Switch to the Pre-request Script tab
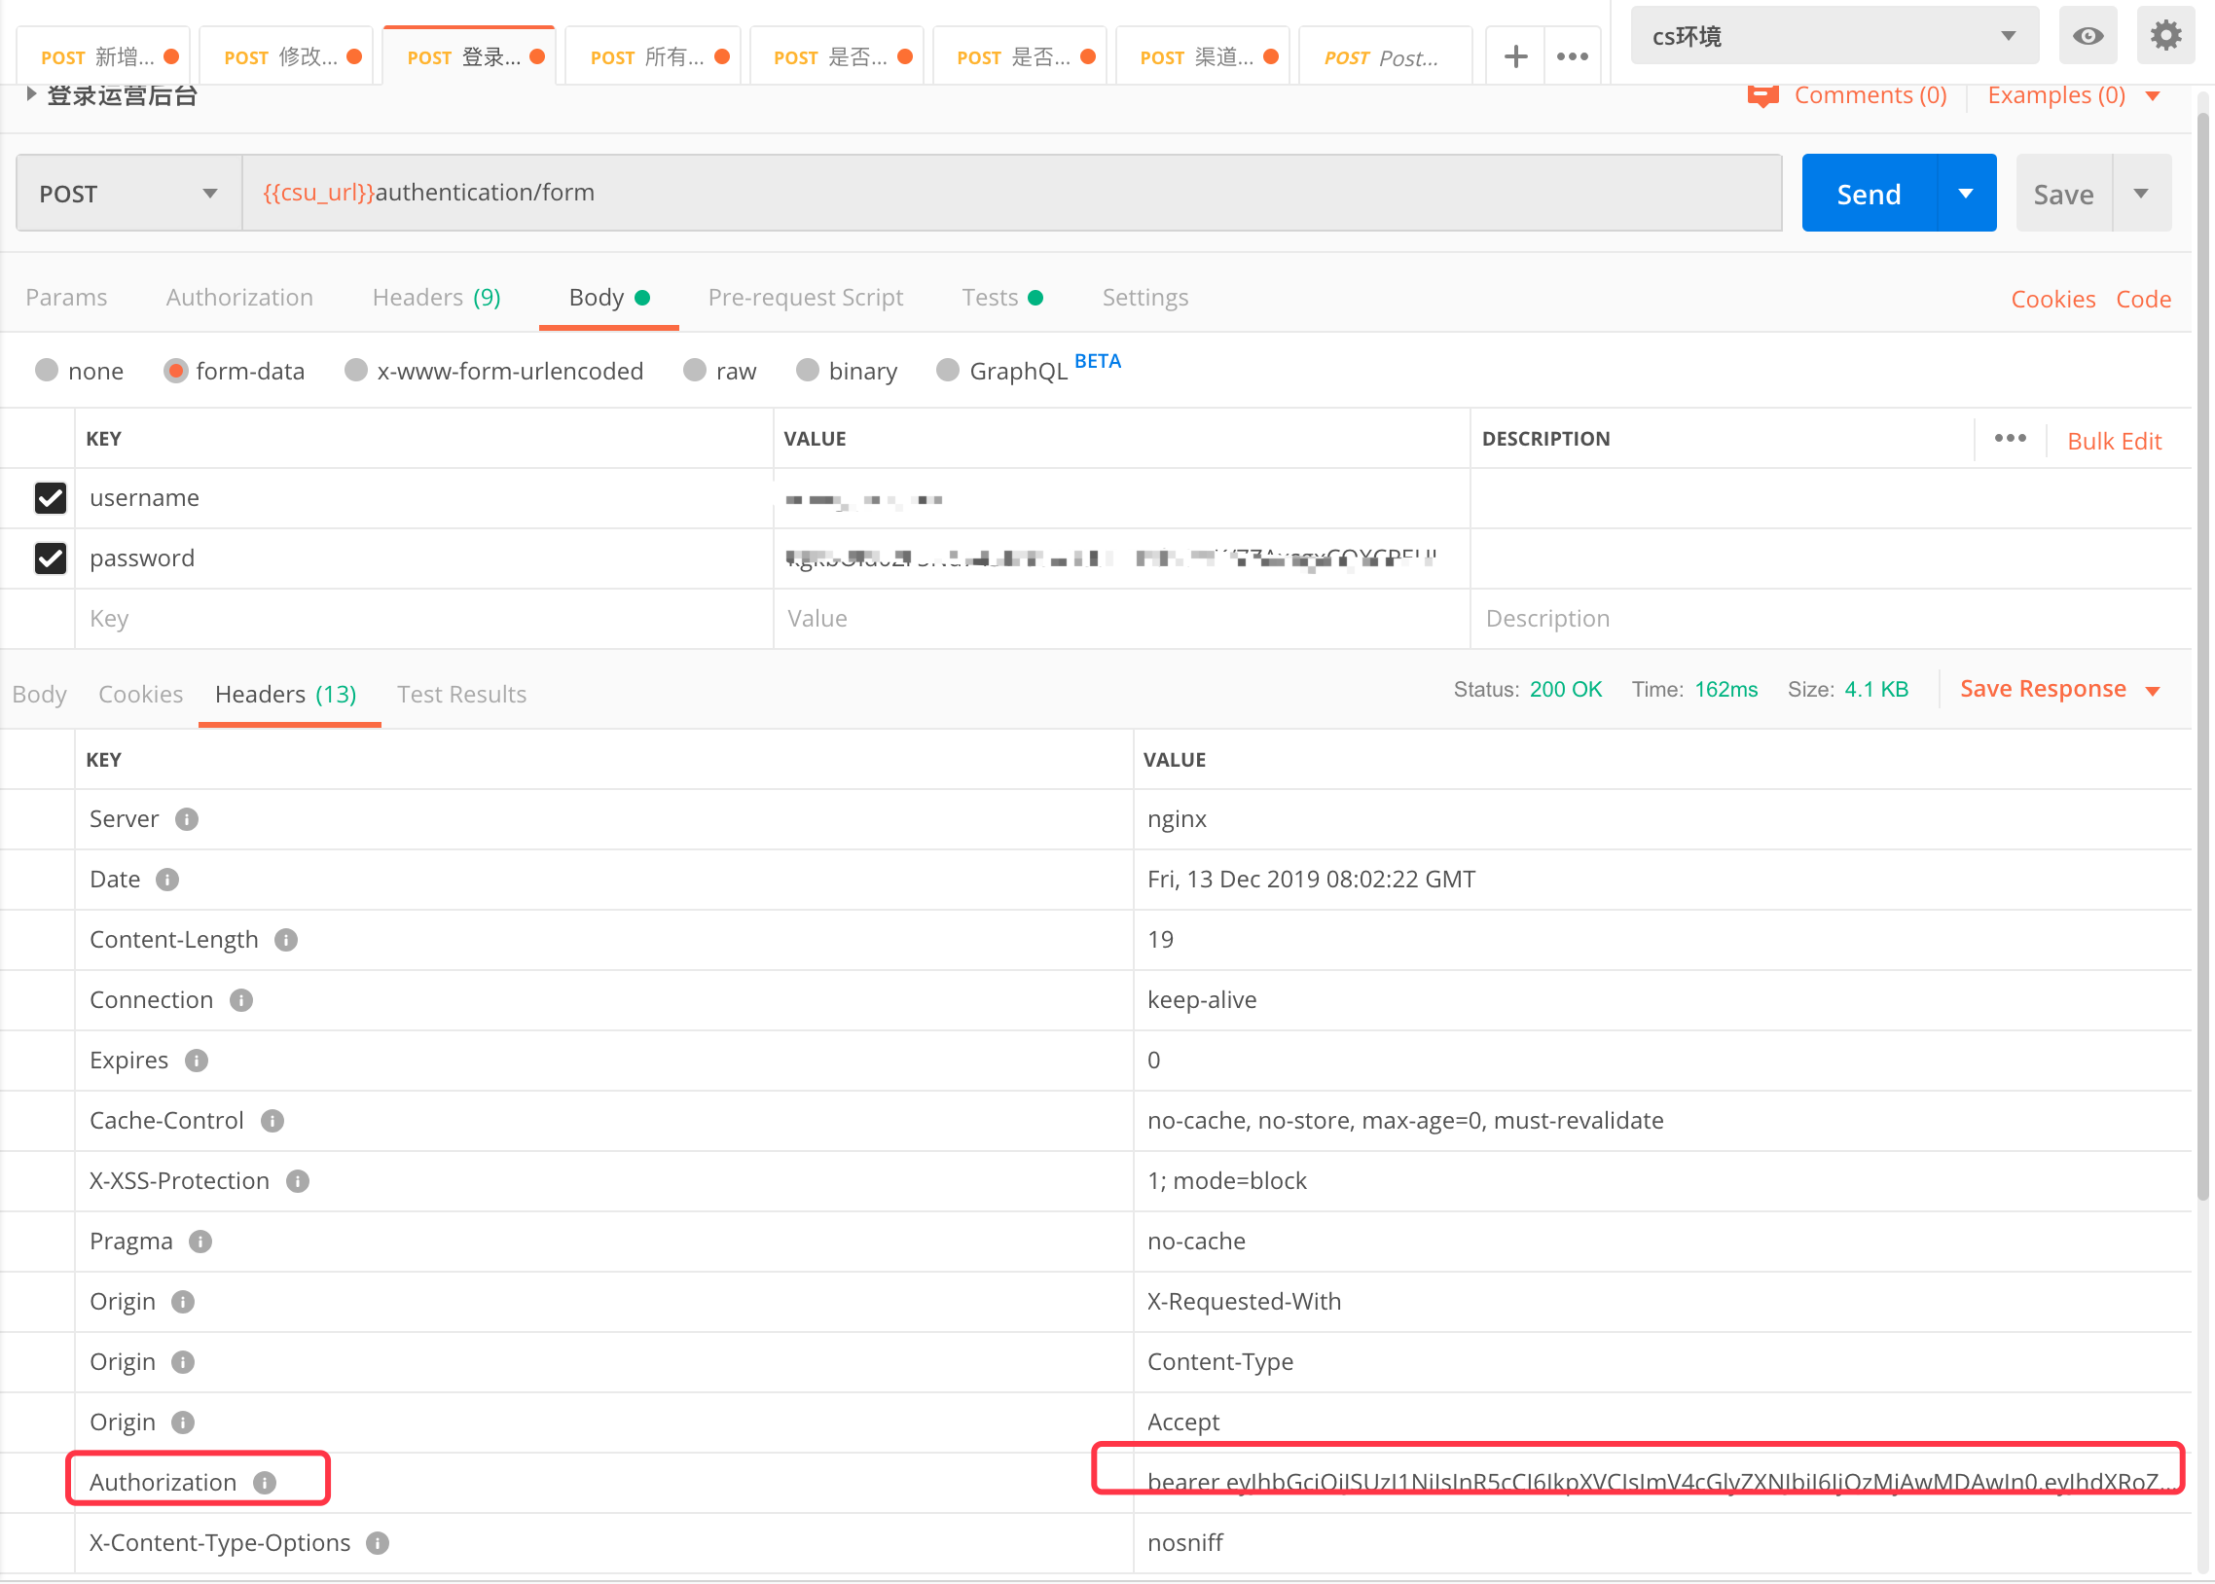Screen dimensions: 2215x1584 coord(805,298)
